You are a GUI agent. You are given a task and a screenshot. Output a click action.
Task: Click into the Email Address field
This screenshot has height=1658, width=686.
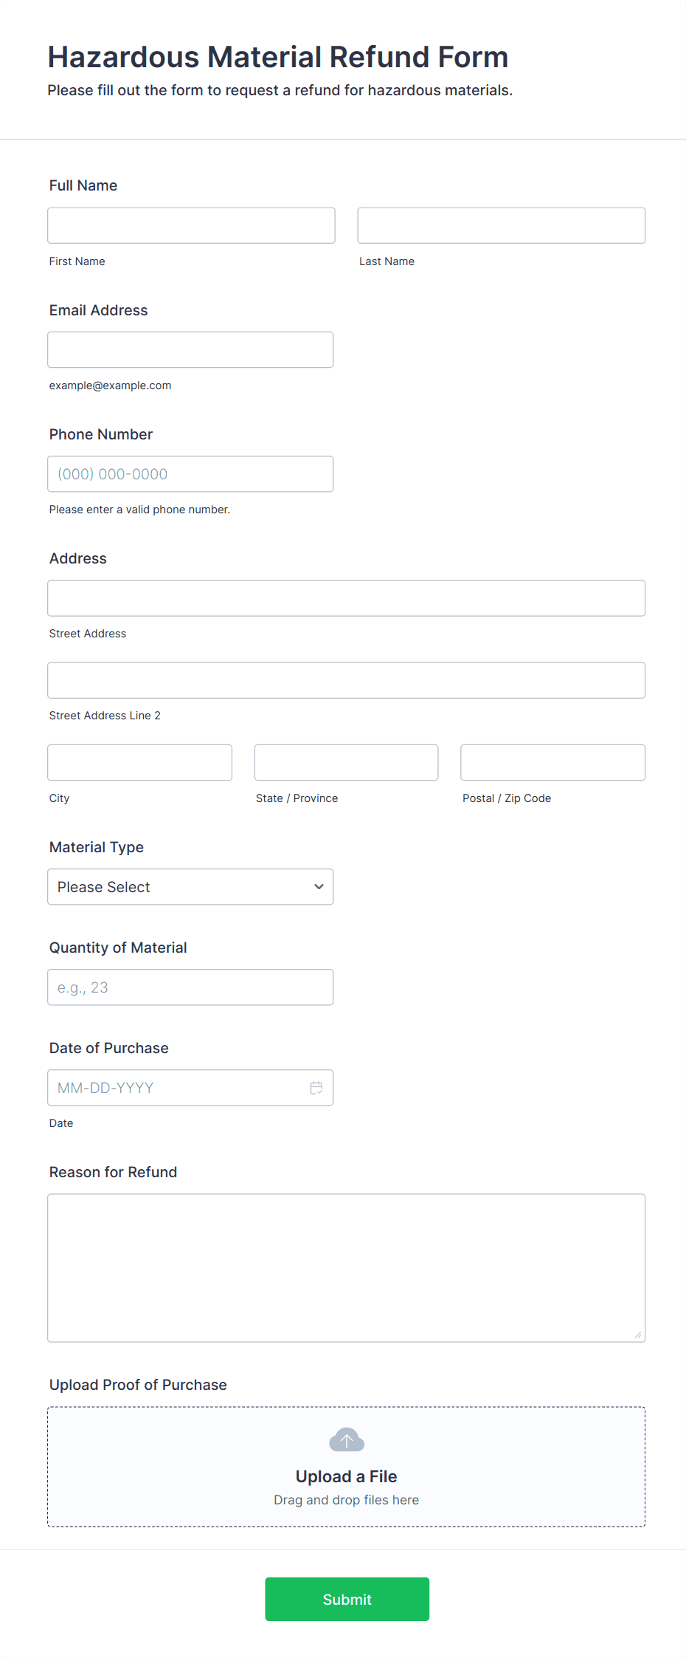tap(190, 349)
